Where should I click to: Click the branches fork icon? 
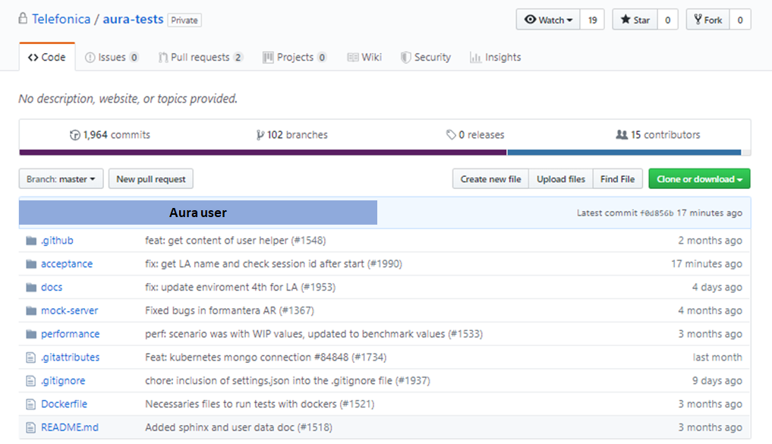(x=260, y=135)
